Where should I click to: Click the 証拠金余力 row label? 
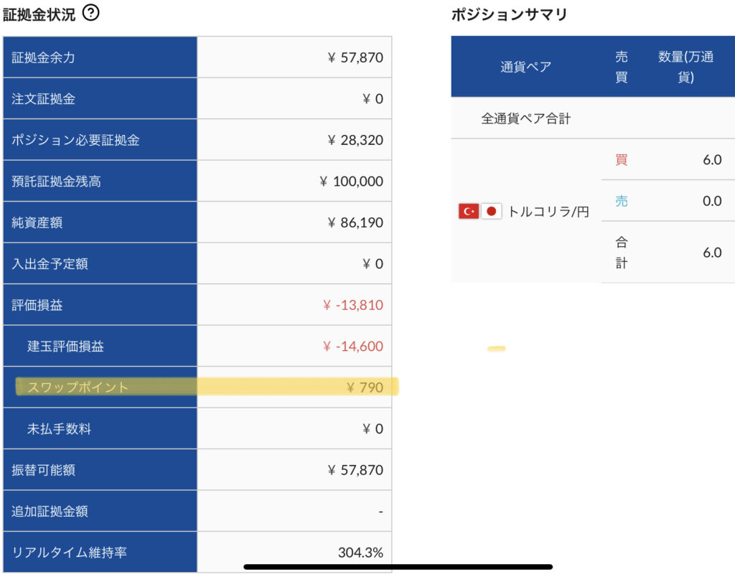point(44,57)
